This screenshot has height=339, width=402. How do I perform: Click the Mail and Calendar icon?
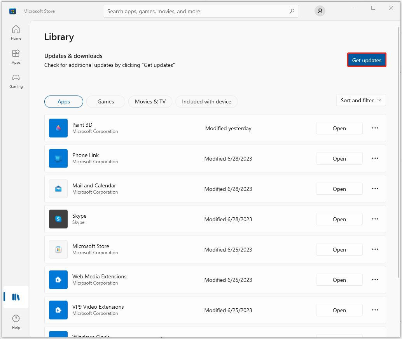pos(58,189)
